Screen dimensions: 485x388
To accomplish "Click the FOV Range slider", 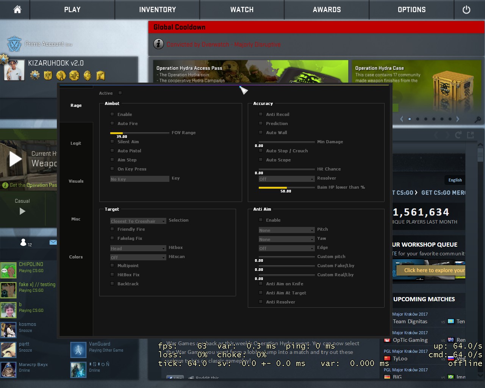I will [139, 133].
